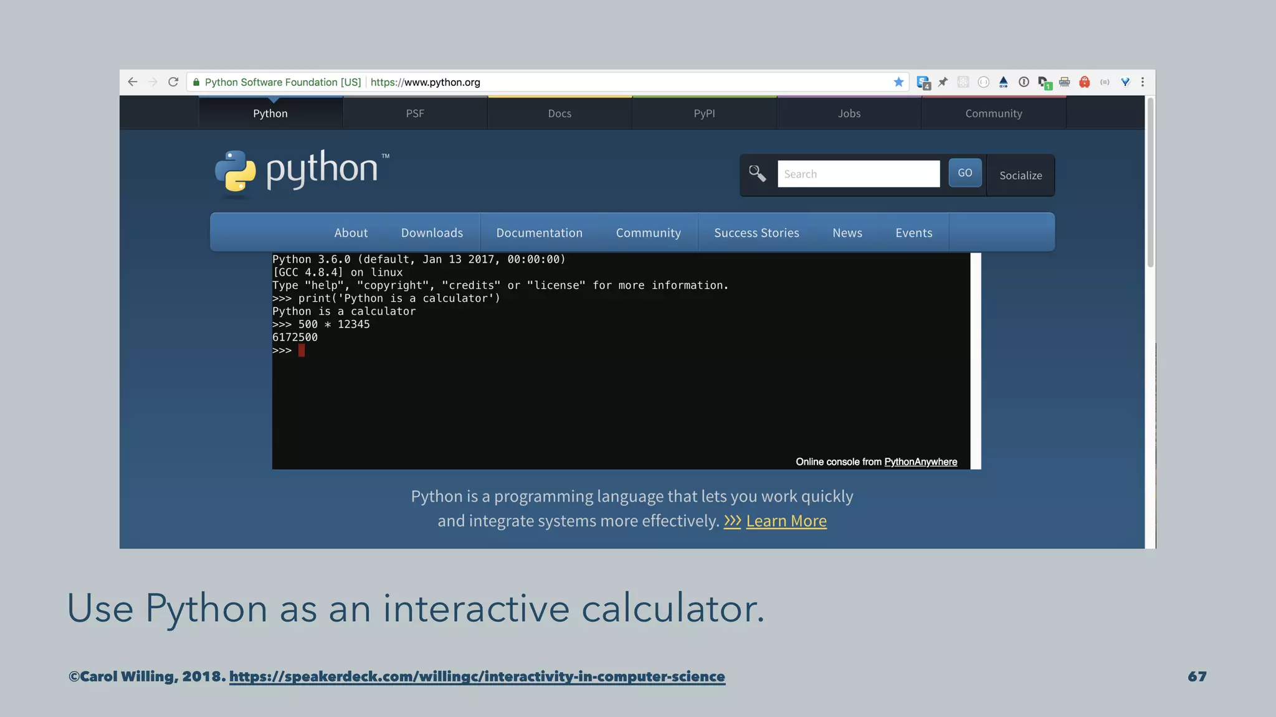
Task: Click 'Python Software Foundation [US]' certificate label
Action: [283, 82]
